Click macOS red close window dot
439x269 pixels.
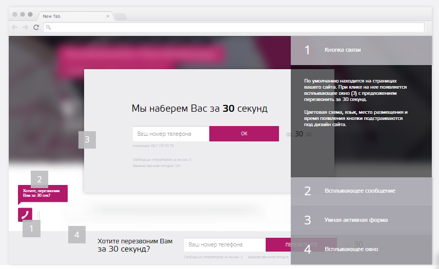(x=15, y=14)
